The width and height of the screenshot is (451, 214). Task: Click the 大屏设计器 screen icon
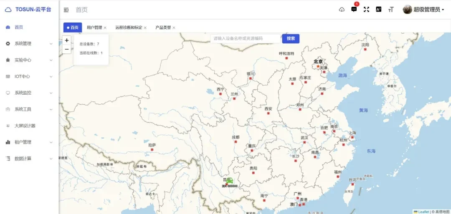pos(8,126)
